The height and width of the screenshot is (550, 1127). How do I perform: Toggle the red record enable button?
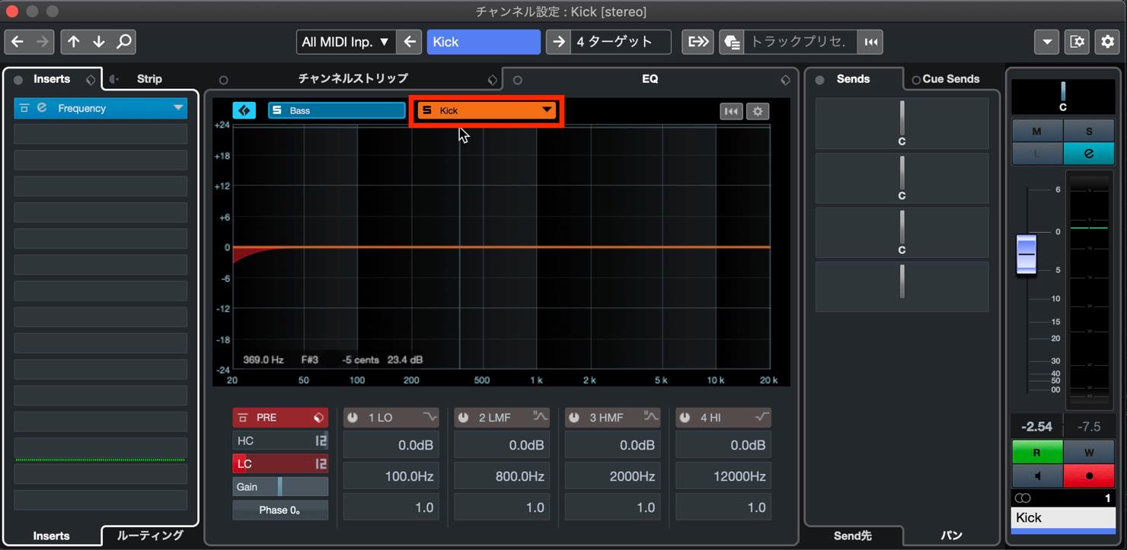1089,476
